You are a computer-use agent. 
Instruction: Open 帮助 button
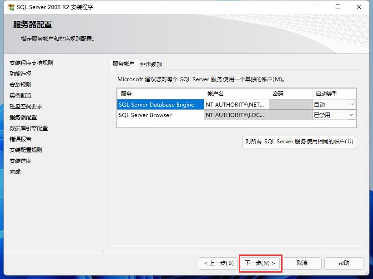[344, 263]
